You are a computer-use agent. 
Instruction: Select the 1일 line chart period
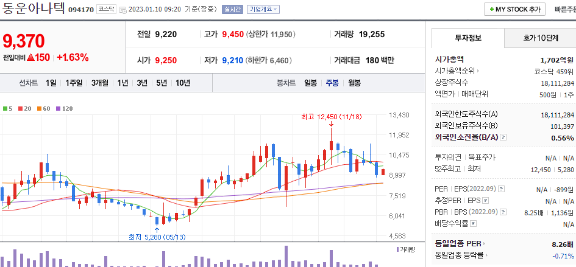[51, 83]
